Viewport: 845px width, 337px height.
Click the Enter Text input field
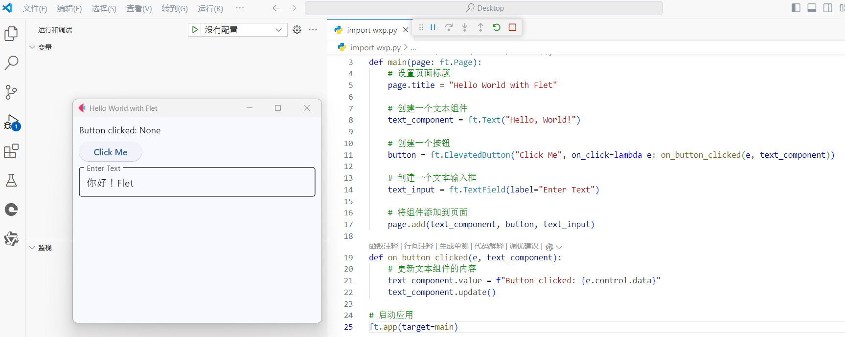197,183
